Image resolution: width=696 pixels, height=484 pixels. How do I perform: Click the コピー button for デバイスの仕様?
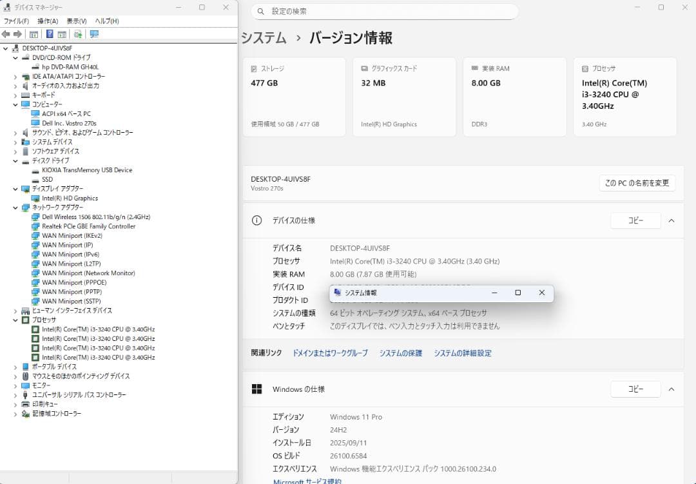pos(635,220)
